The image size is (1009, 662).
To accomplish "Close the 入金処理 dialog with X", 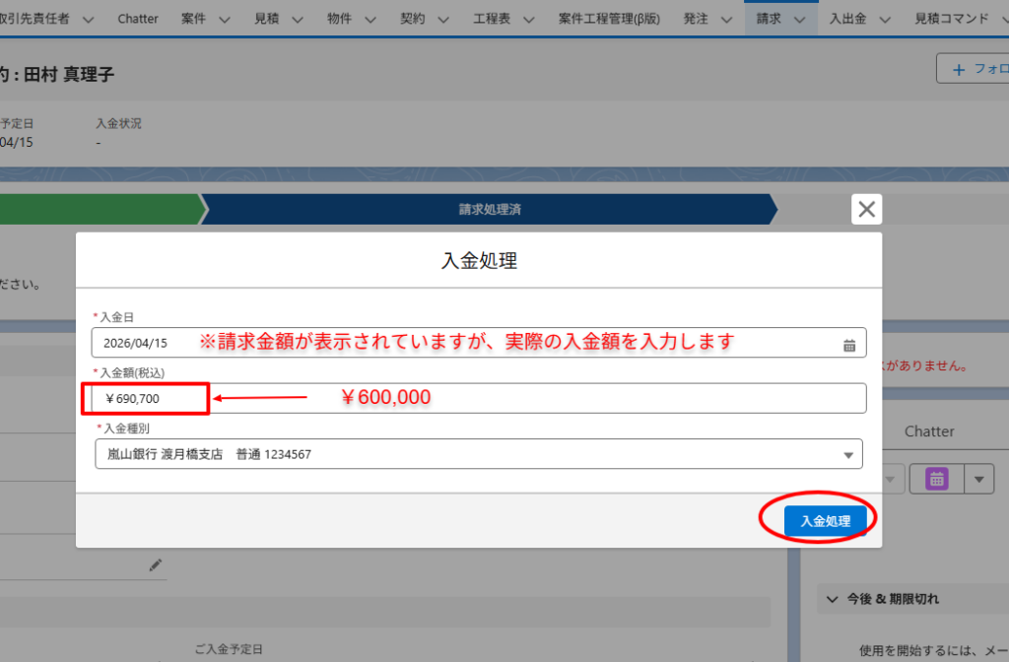I will coord(866,209).
